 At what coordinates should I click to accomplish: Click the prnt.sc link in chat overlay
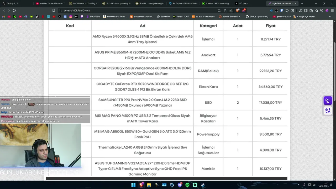tap(27, 112)
